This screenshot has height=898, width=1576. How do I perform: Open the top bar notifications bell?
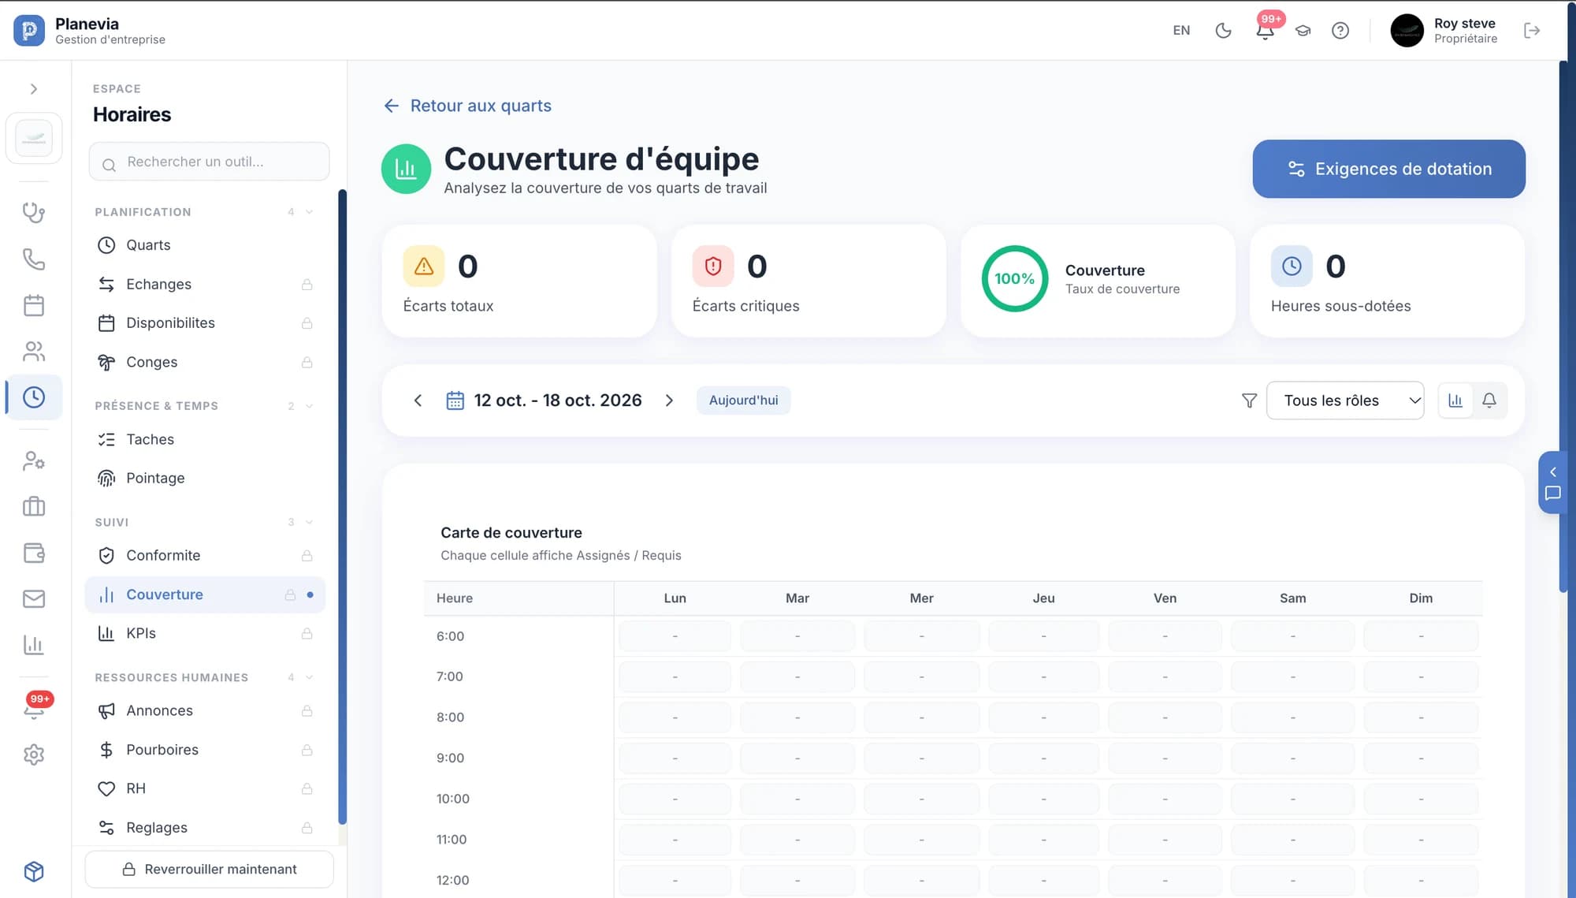(1265, 31)
